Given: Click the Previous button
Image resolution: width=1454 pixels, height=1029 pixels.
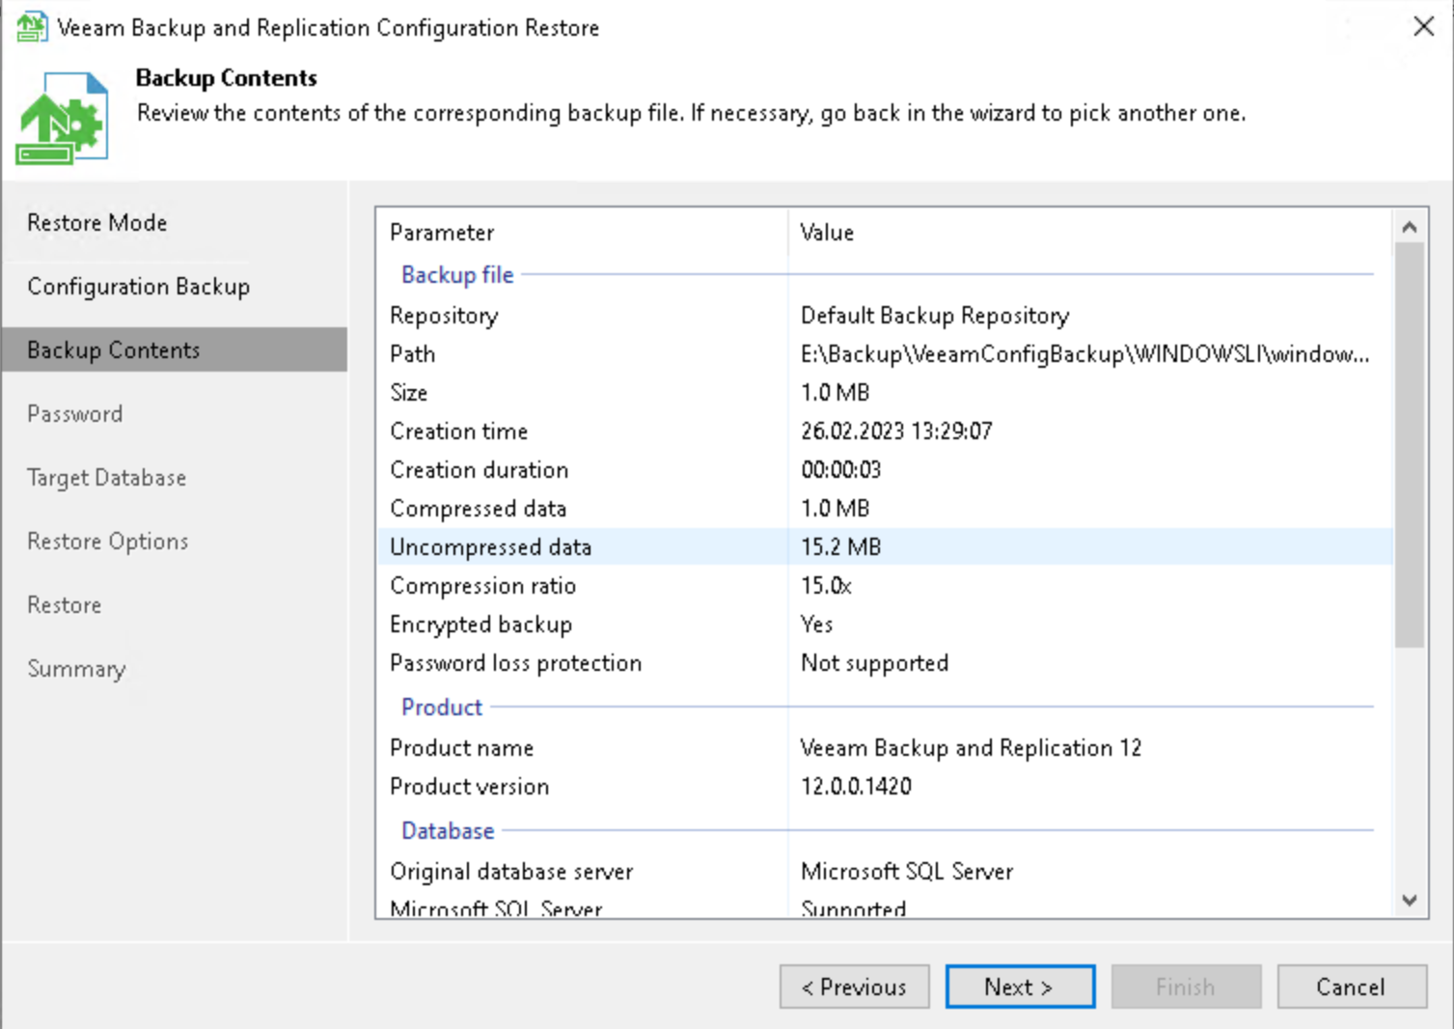Looking at the screenshot, I should (855, 987).
